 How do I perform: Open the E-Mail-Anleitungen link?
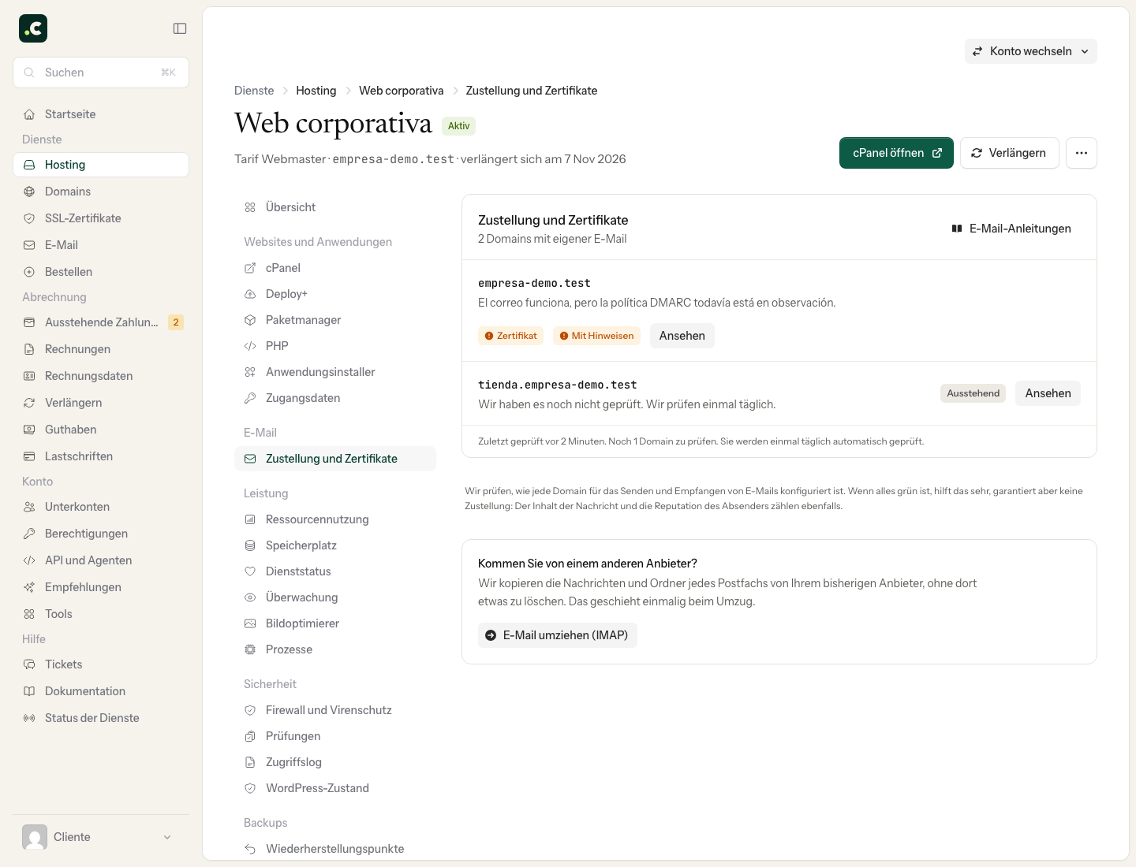pyautogui.click(x=1011, y=229)
